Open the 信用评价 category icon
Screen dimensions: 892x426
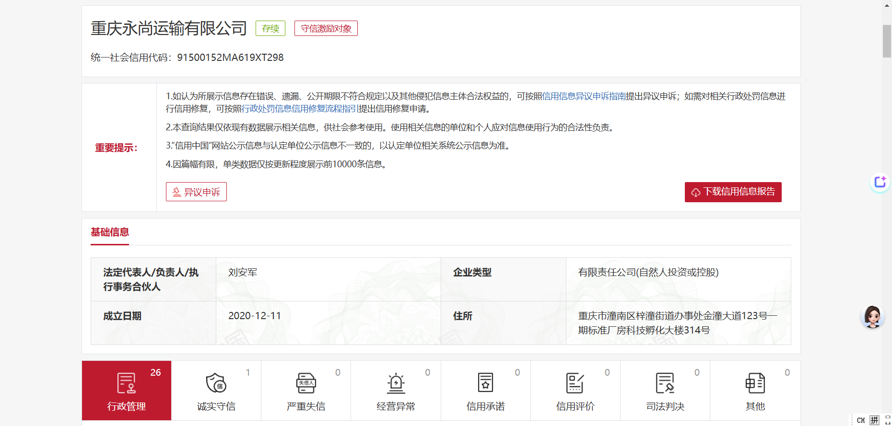coord(575,383)
